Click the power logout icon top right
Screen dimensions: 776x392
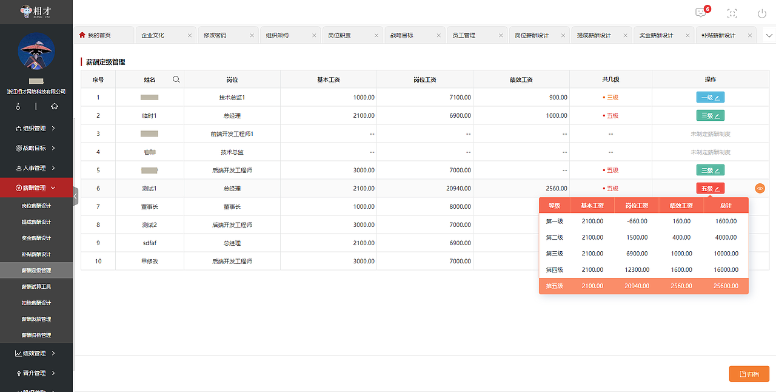(761, 13)
